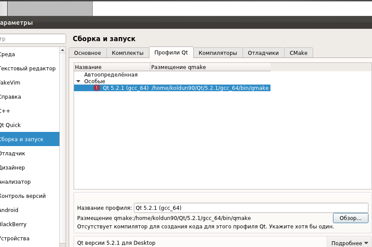The image size is (372, 247).
Task: Switch to the Комплекты tab
Action: click(x=128, y=53)
